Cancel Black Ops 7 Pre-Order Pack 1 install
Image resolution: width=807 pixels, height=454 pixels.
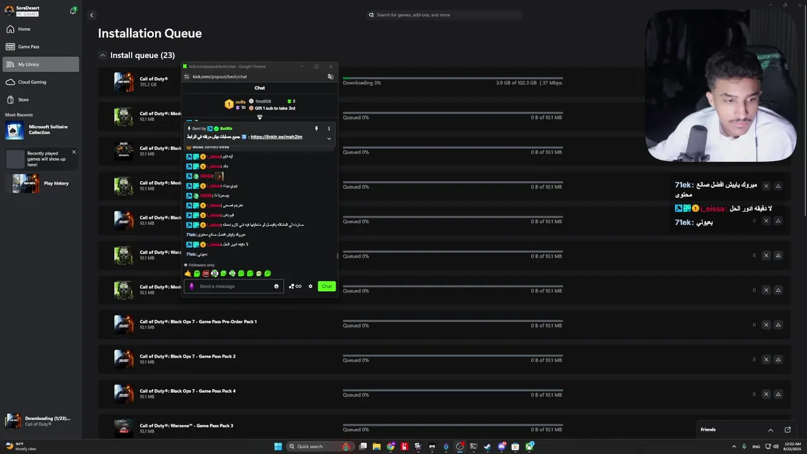pyautogui.click(x=766, y=325)
